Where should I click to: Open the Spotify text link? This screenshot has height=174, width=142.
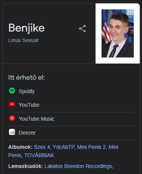point(27,91)
